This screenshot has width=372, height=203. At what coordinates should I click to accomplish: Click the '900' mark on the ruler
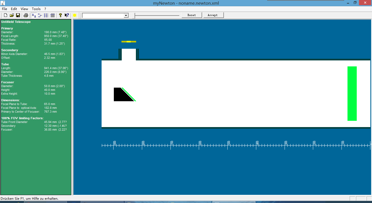coord(115,143)
